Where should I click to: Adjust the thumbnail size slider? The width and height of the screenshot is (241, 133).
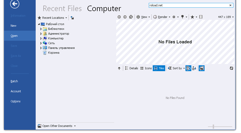pos(213,127)
